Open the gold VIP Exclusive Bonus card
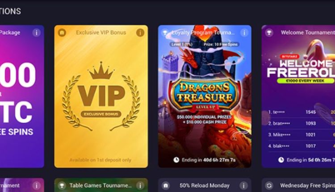Viewport: 335px width, 192px height. [x=101, y=96]
